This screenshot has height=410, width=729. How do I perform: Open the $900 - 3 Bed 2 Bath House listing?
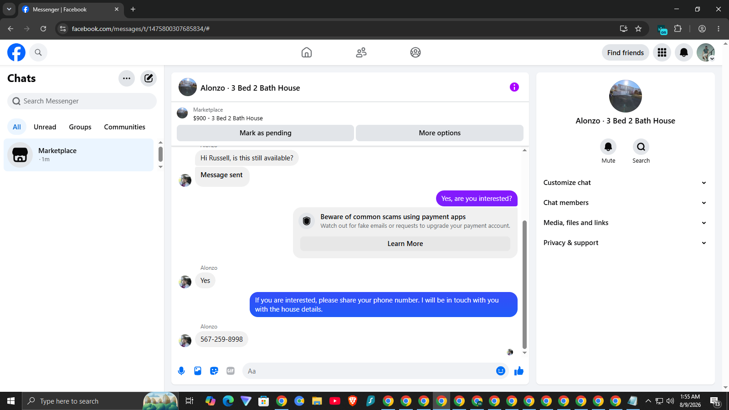(x=228, y=118)
